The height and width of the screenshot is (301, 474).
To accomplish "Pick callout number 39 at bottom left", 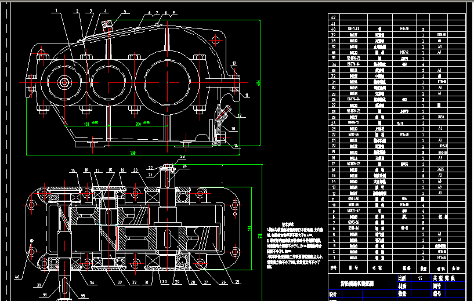I will click(x=39, y=285).
